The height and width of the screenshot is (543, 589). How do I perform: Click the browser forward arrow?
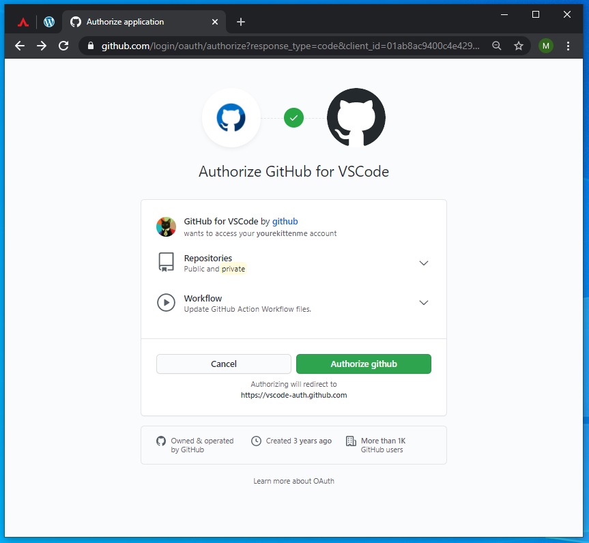[x=42, y=46]
